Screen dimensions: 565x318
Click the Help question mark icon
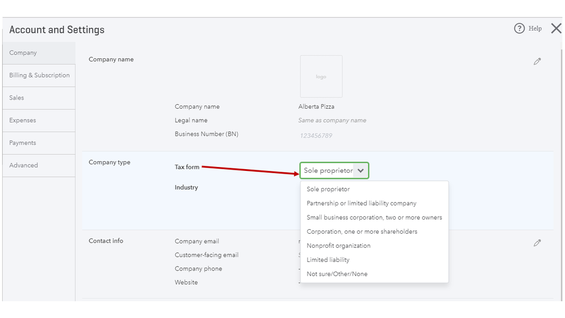[x=519, y=28]
